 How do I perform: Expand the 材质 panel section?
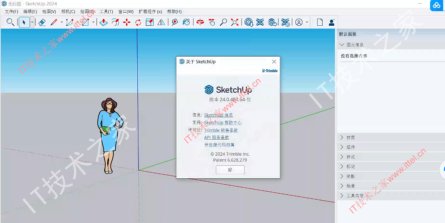tap(391, 137)
